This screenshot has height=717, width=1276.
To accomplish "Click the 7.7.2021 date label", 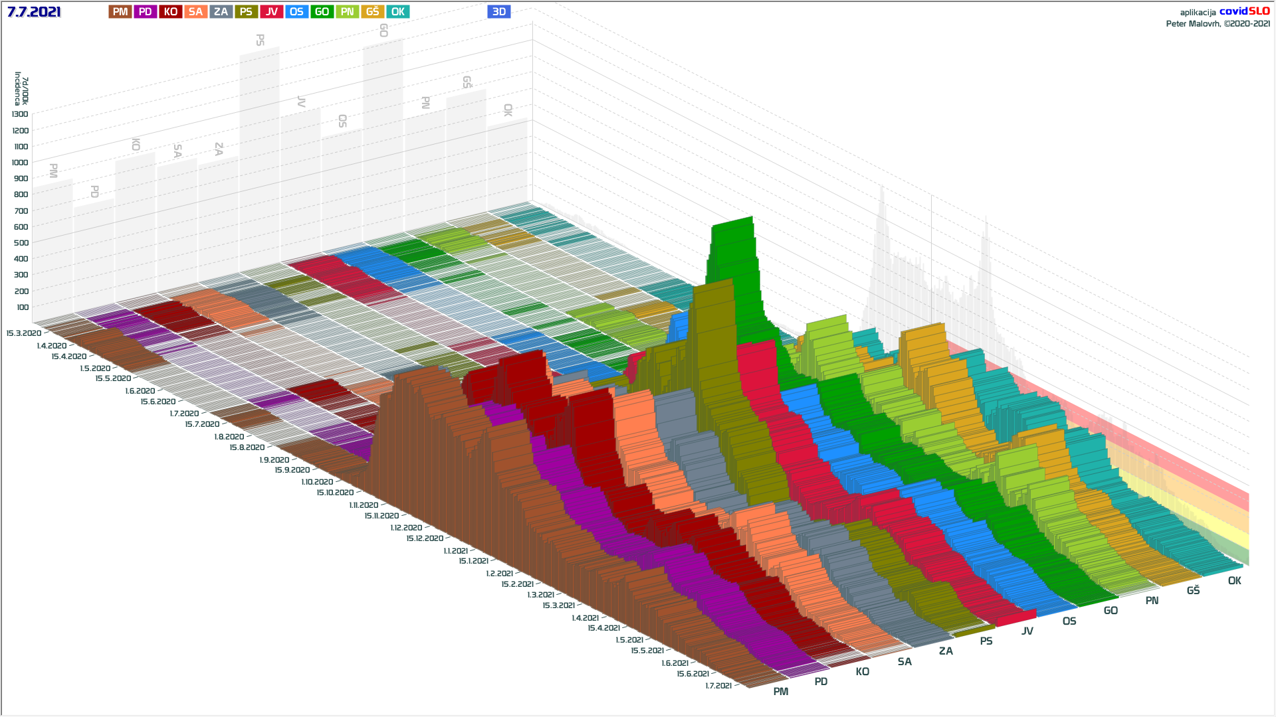I will 34,12.
